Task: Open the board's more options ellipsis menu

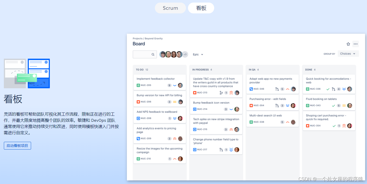Action: coord(355,44)
